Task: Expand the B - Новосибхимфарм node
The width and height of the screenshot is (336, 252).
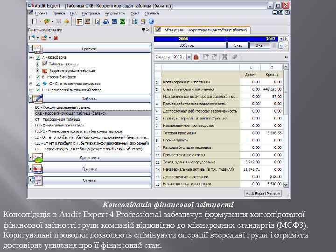Action: click(x=31, y=77)
